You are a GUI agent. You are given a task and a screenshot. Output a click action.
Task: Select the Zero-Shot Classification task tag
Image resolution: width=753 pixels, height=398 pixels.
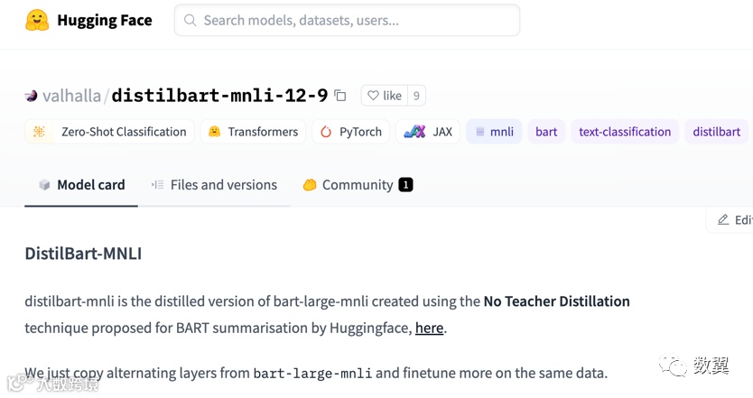[x=109, y=132]
